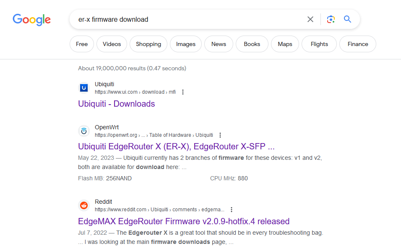401x246 pixels.
Task: Switch to the Images filter
Action: tap(186, 44)
